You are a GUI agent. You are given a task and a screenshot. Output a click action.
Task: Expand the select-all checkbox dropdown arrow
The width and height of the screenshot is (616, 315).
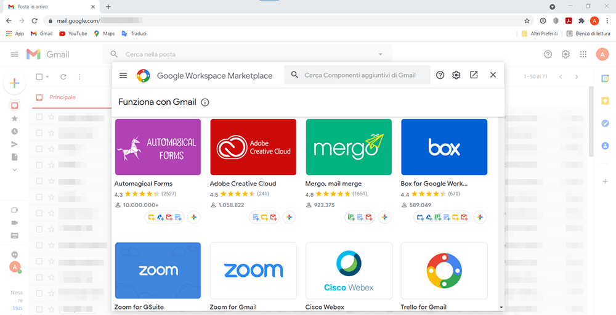(49, 77)
